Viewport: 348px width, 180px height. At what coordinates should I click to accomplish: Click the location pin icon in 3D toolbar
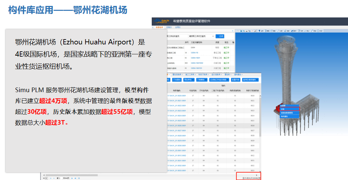coord(260,31)
